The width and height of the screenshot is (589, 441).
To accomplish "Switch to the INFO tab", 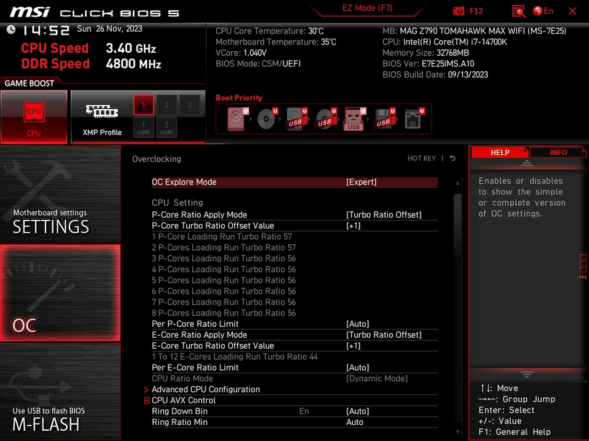I will [558, 152].
